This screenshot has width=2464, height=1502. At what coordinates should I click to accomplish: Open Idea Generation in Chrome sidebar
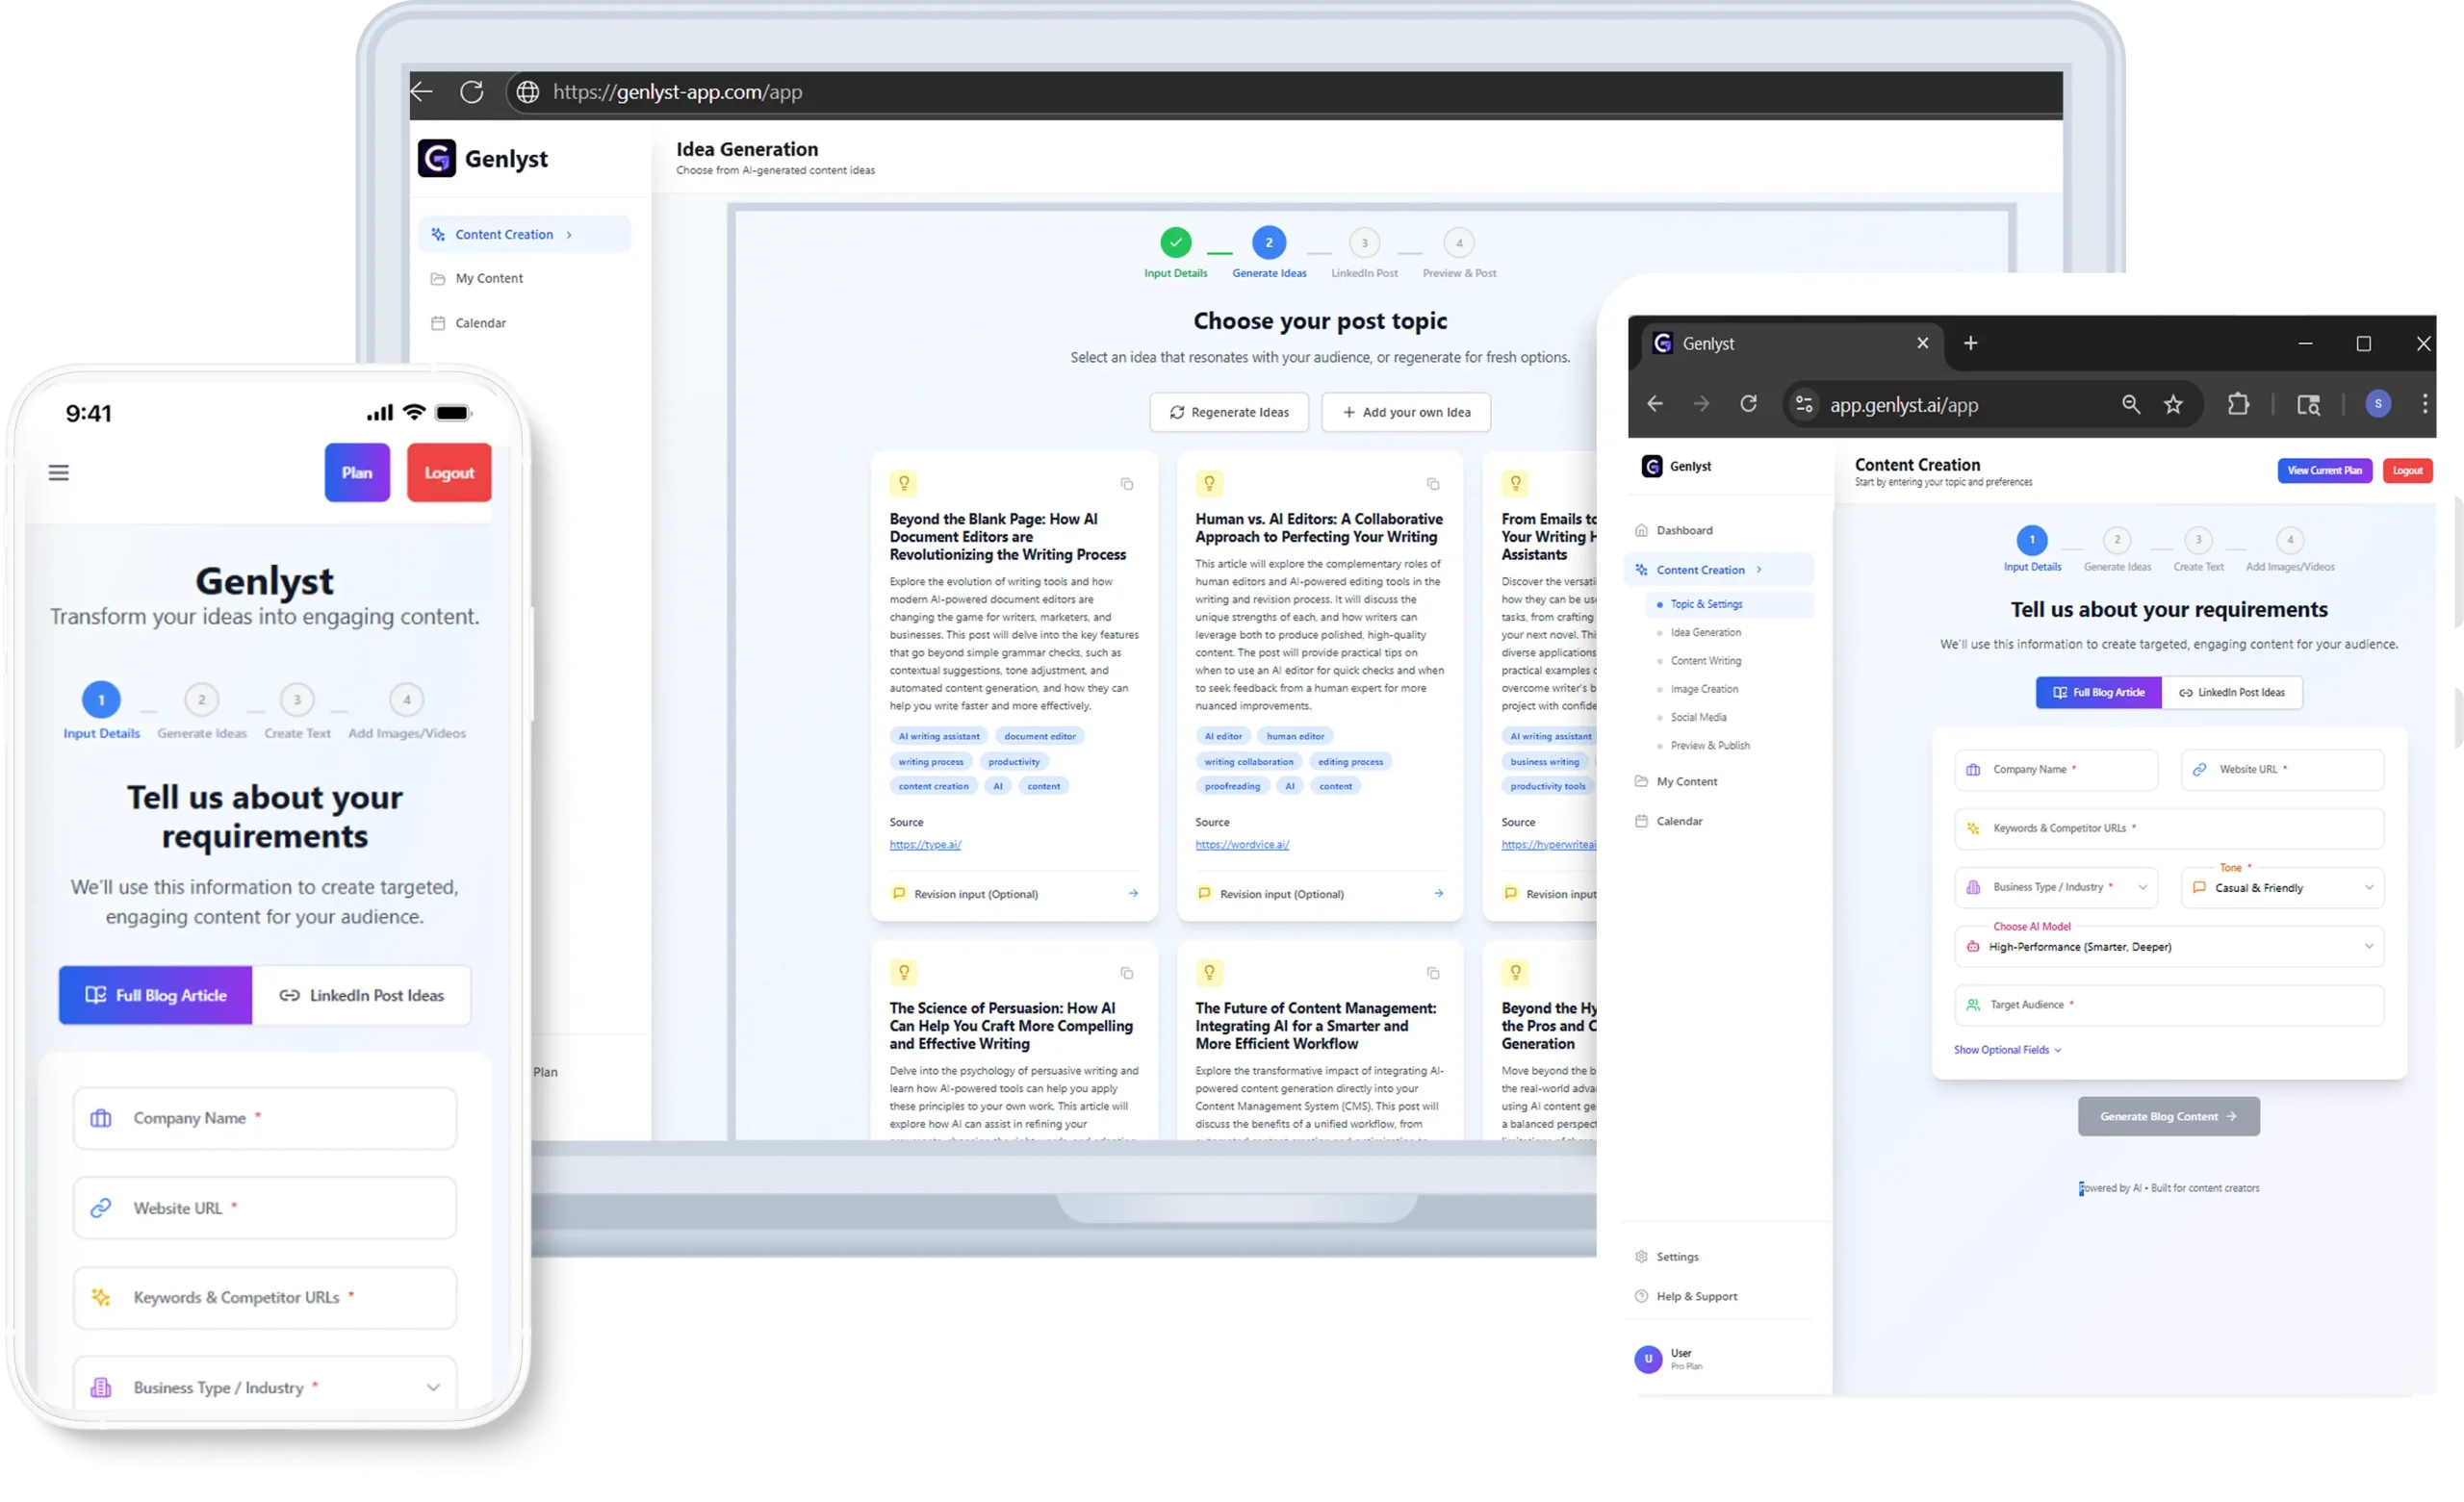[x=1706, y=632]
